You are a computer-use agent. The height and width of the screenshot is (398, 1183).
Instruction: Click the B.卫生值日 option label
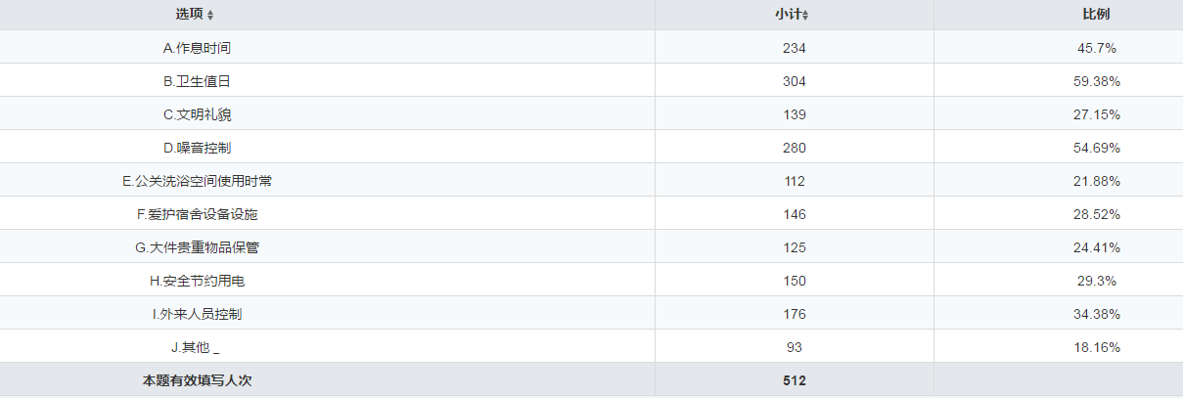point(197,81)
